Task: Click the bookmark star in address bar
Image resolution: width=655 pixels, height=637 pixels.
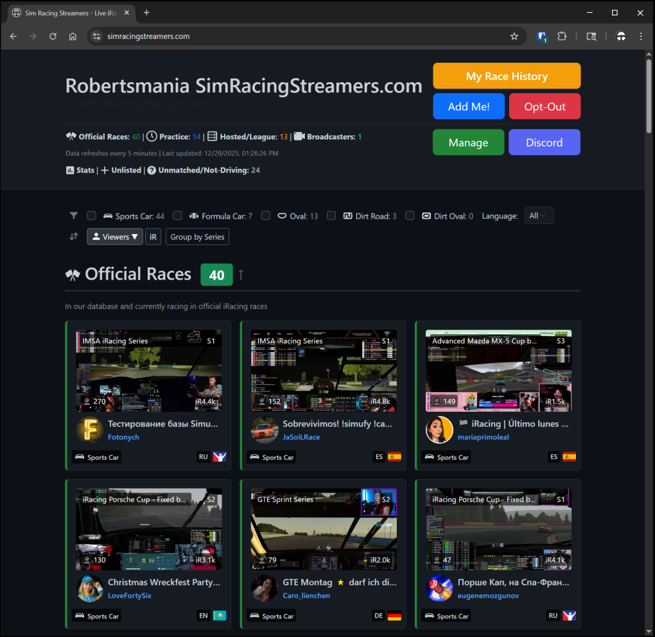Action: click(x=514, y=37)
